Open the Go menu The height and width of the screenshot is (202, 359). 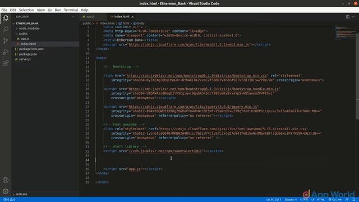pos(50,10)
